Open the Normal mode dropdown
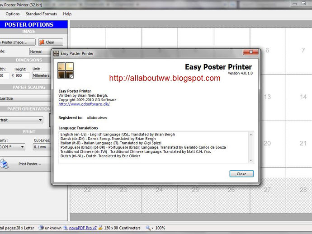The image size is (312, 234). pyautogui.click(x=40, y=51)
